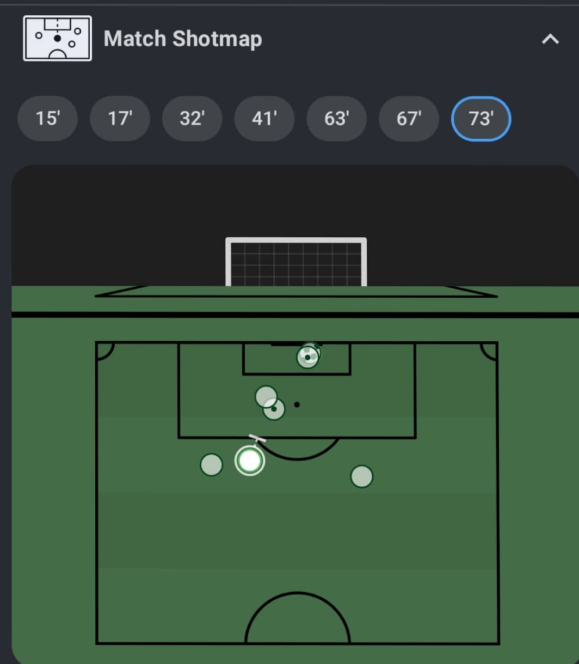The width and height of the screenshot is (579, 664).
Task: Select dotted shot marker beside the penalty spot
Action: click(x=274, y=409)
